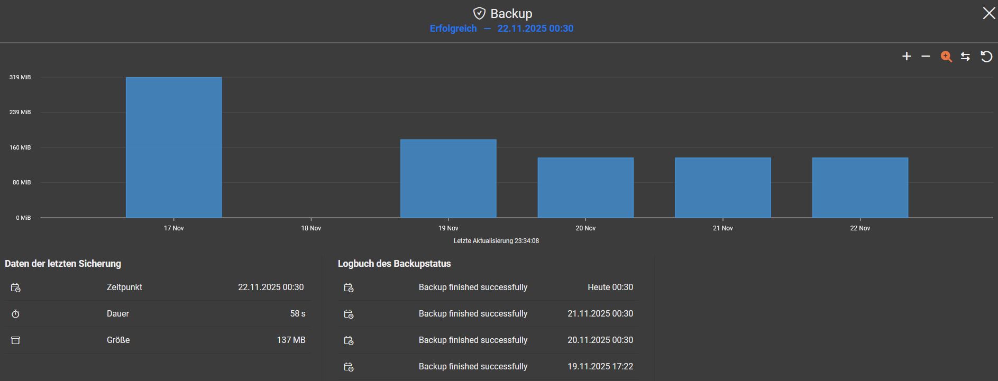Select the 22 Nov bar in chart
Screen dimensions: 998x381
pyautogui.click(x=860, y=188)
